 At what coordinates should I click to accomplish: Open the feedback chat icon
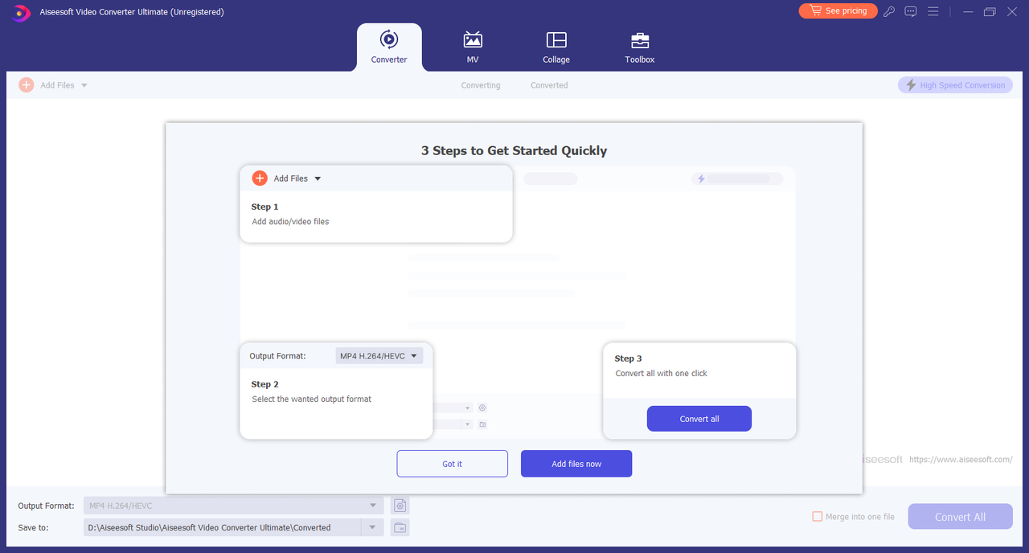click(x=911, y=11)
